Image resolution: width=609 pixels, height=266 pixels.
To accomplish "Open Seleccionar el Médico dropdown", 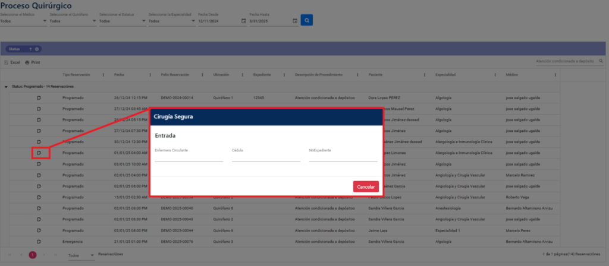I will pos(23,21).
